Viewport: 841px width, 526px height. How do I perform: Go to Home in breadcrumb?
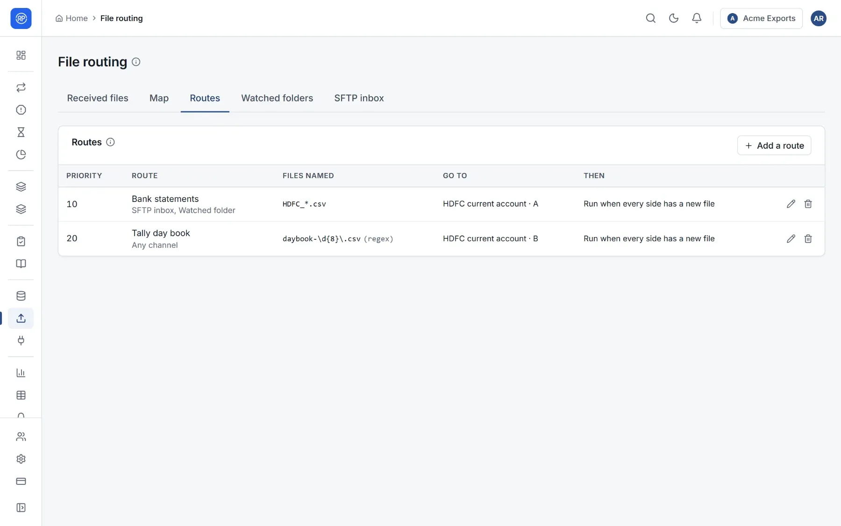pos(71,18)
